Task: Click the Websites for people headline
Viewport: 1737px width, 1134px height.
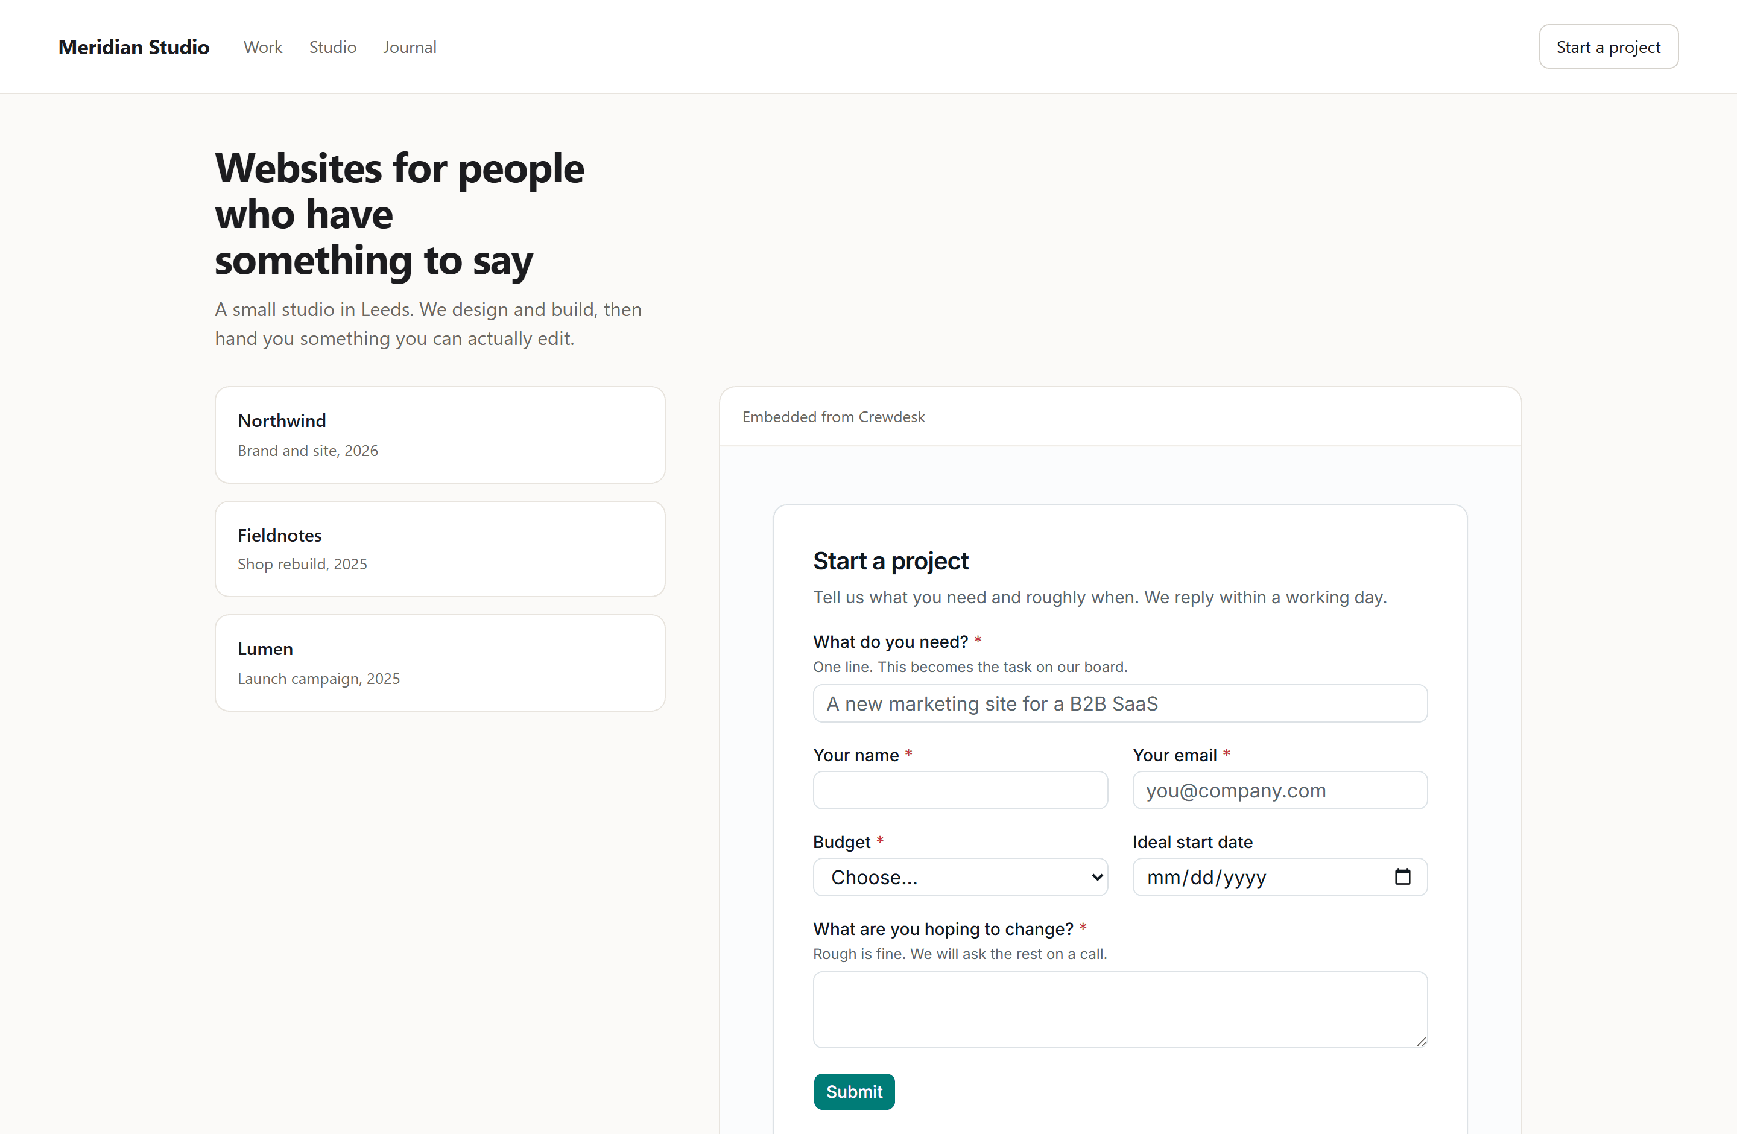Action: (x=399, y=214)
